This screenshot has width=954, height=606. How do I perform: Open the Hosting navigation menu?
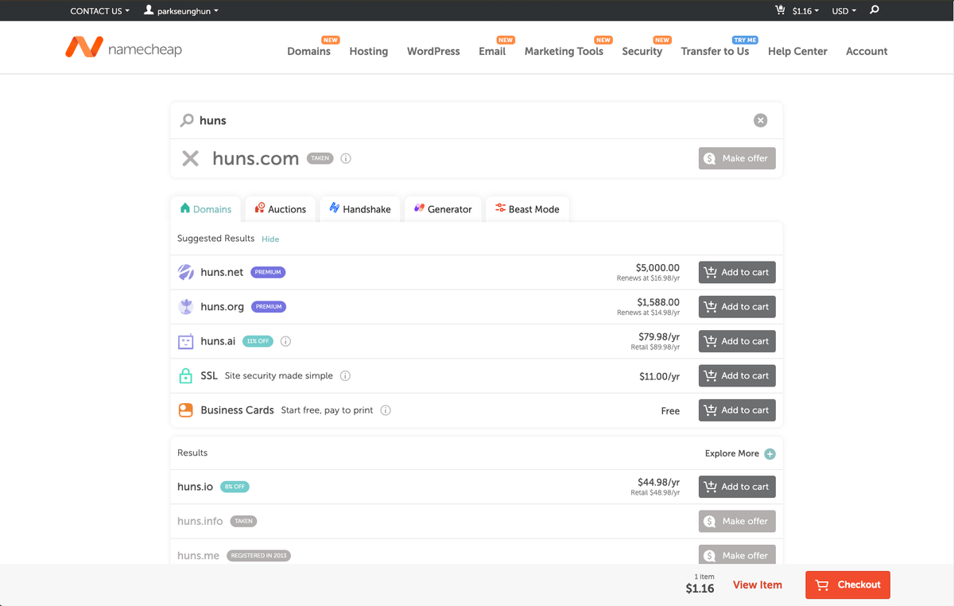click(369, 51)
